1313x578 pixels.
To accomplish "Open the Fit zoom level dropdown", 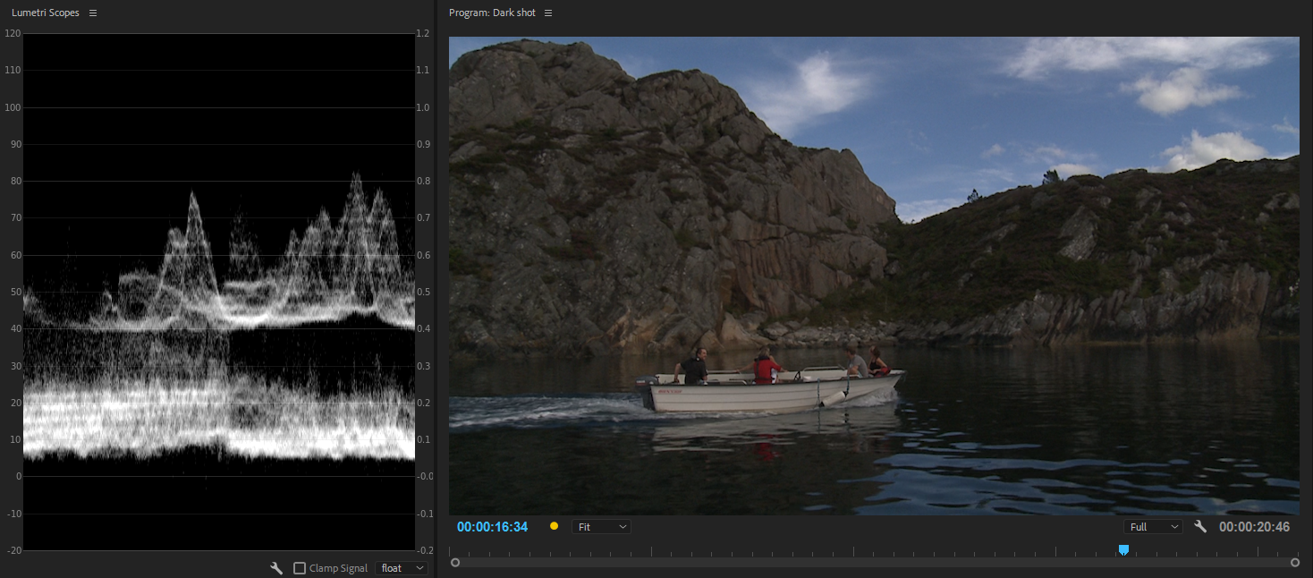I will coord(601,527).
